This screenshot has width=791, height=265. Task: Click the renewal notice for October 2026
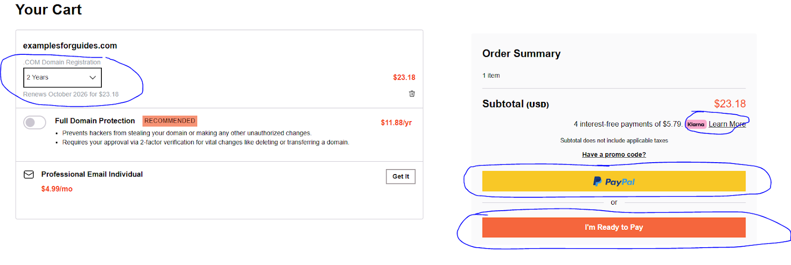click(x=71, y=94)
